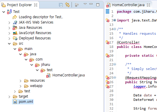Close the HomeController.java editor tab
This screenshot has height=112, width=157.
click(x=148, y=5)
